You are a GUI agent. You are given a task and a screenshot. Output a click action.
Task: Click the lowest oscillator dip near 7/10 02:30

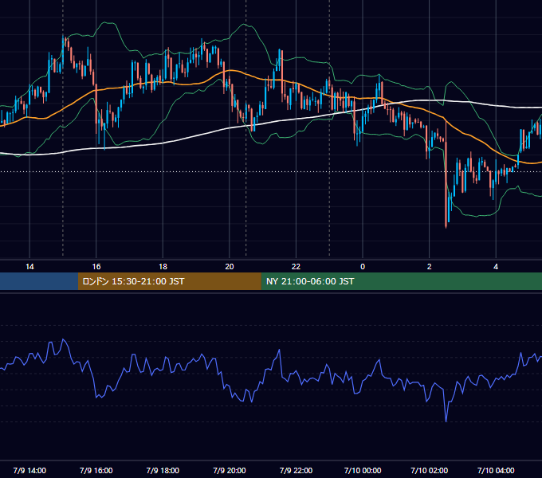tap(446, 421)
